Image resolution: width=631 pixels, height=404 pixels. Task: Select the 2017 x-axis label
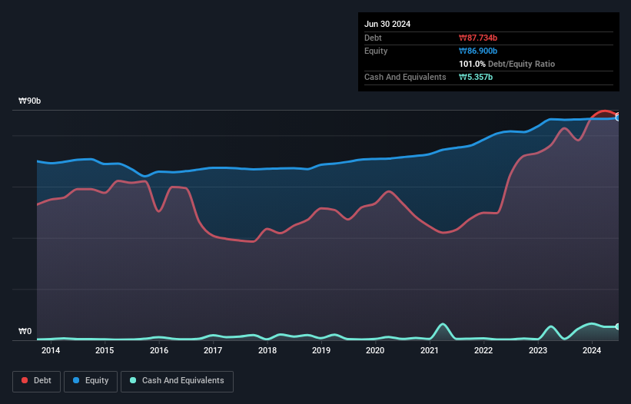click(x=213, y=350)
